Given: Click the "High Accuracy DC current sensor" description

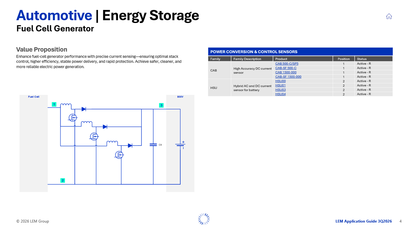Looking at the screenshot, I should tap(252, 71).
